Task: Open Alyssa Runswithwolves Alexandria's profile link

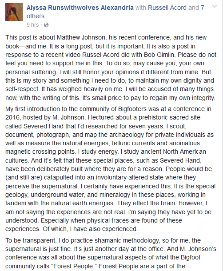Action: pos(80,8)
